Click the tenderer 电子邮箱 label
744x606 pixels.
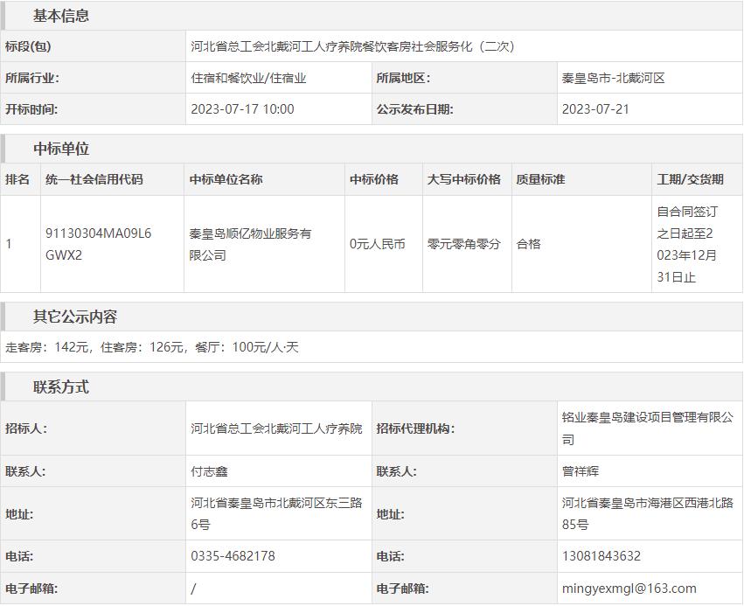coord(31,589)
